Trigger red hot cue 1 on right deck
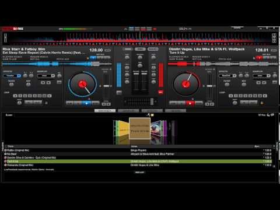280x210 pixels. pos(260,58)
